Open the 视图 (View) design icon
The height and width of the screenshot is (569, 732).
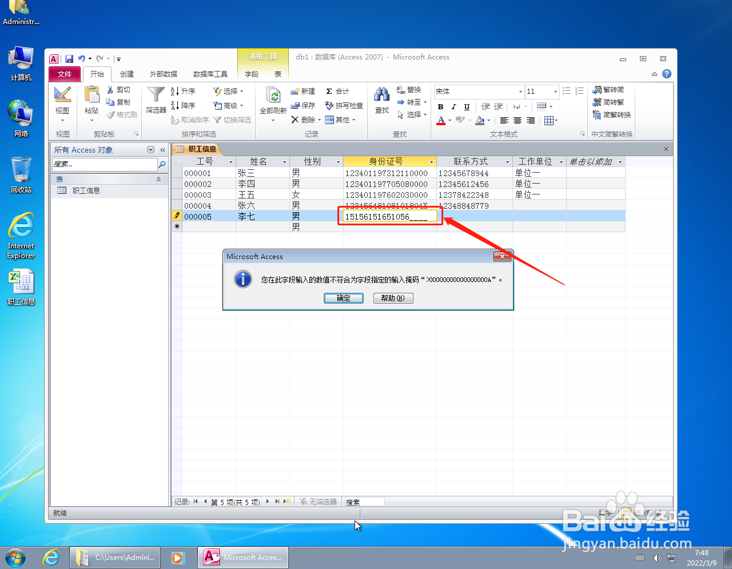tap(62, 94)
